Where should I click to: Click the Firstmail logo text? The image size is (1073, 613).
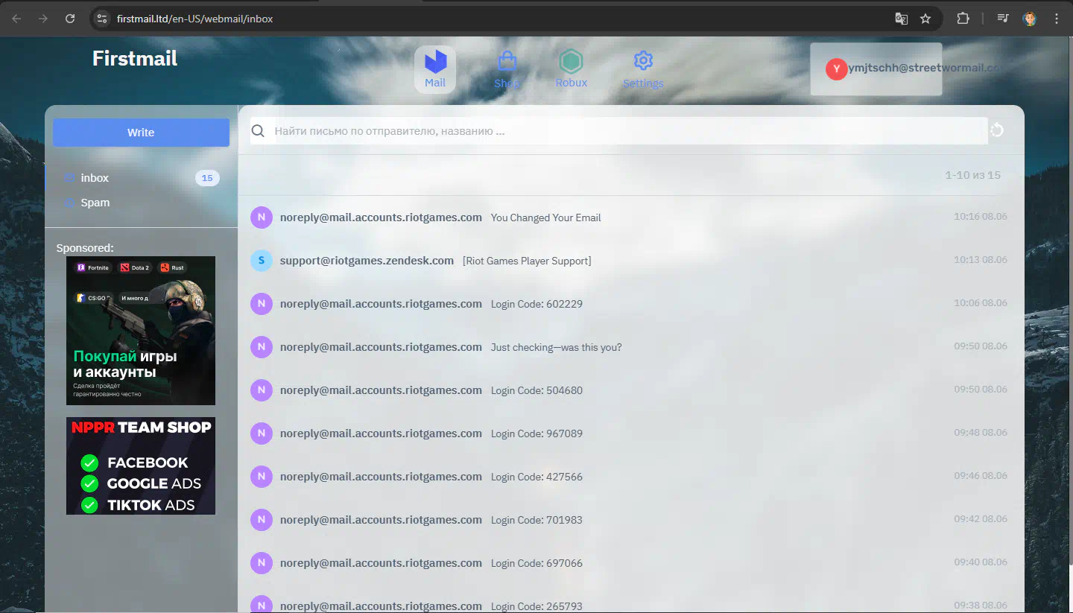coord(135,58)
